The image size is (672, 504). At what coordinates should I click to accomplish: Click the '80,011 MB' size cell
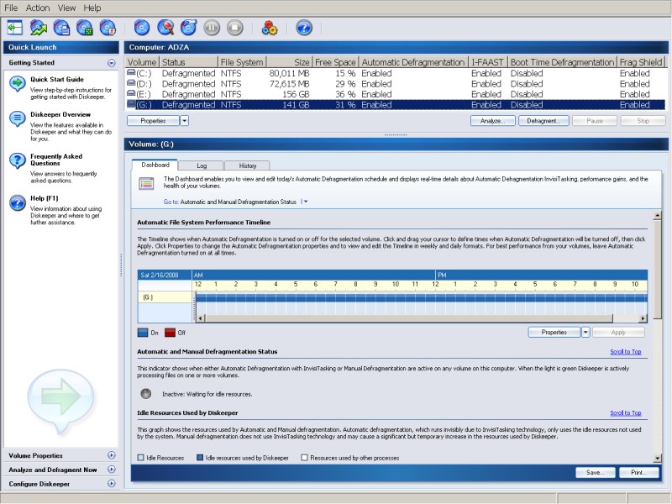click(289, 73)
